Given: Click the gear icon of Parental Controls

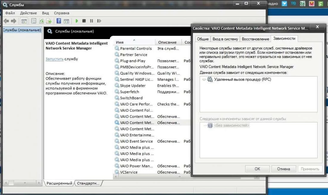Looking at the screenshot, I should pos(117,48).
